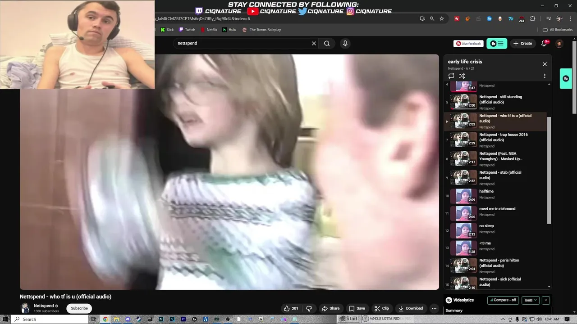
Task: Play 'halftime' playlist item
Action: 495,196
